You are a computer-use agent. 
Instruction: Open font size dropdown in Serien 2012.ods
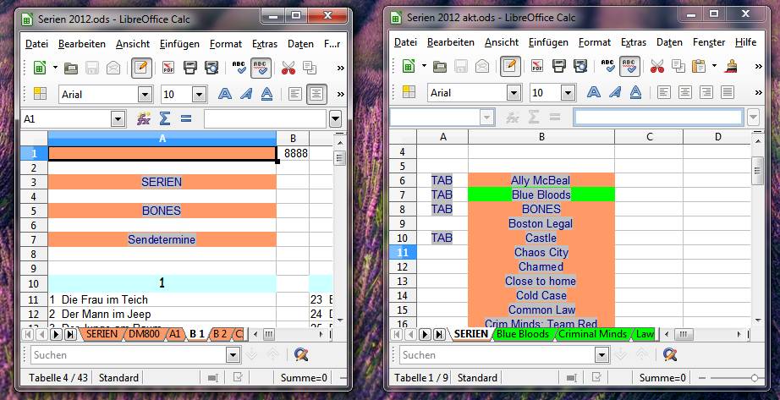[x=199, y=95]
